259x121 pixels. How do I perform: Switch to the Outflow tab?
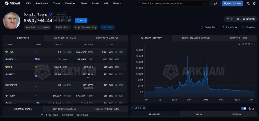(236, 115)
